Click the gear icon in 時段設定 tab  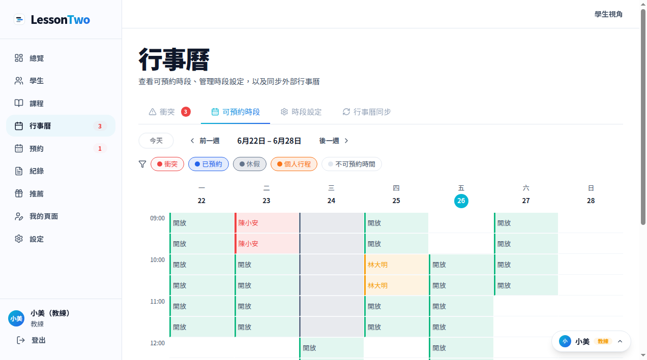(x=284, y=112)
